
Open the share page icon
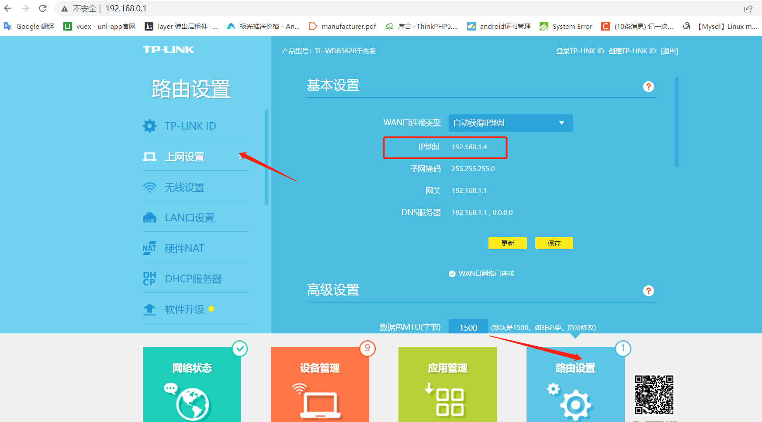point(748,9)
